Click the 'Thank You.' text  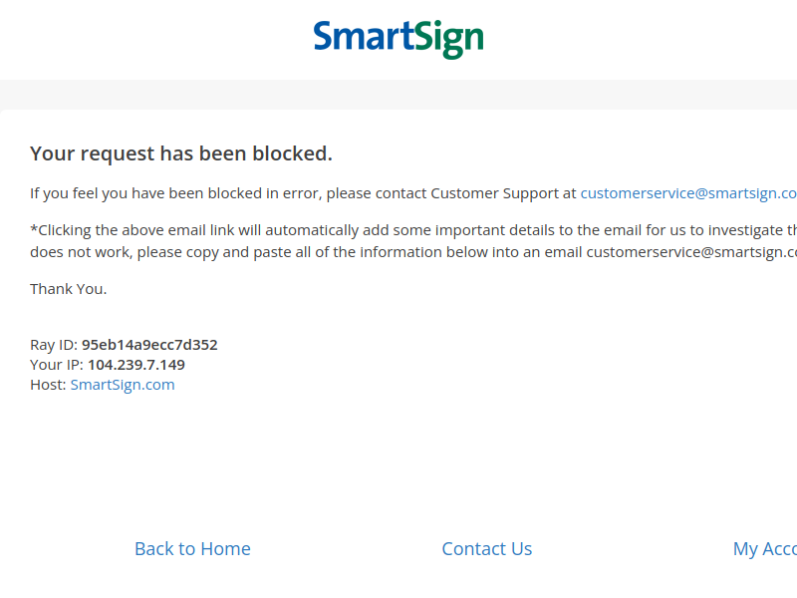click(68, 289)
